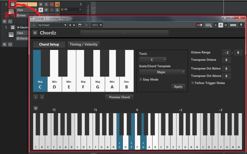Mute track 1 with the M button

point(41,4)
